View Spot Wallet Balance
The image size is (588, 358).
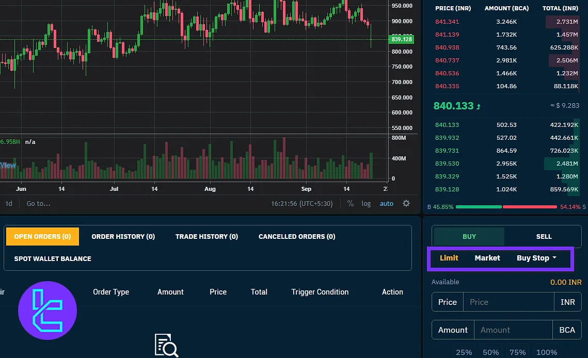53,258
